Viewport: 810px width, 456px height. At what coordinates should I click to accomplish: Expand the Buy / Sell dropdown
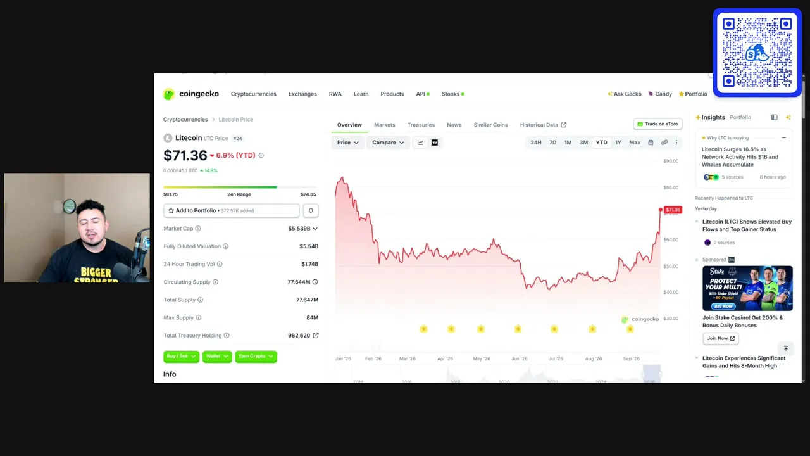click(181, 356)
